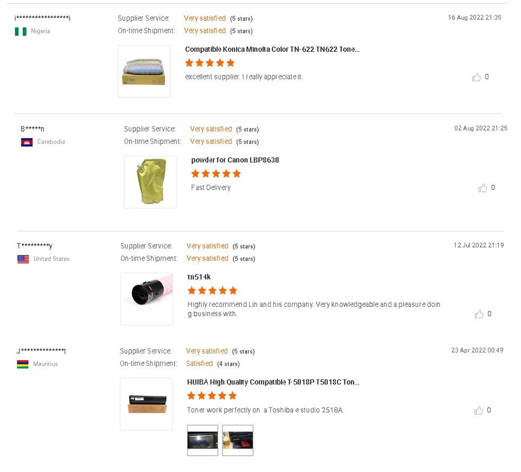521x472 pixels.
Task: View the second review photo attachment
Action: pyautogui.click(x=238, y=440)
